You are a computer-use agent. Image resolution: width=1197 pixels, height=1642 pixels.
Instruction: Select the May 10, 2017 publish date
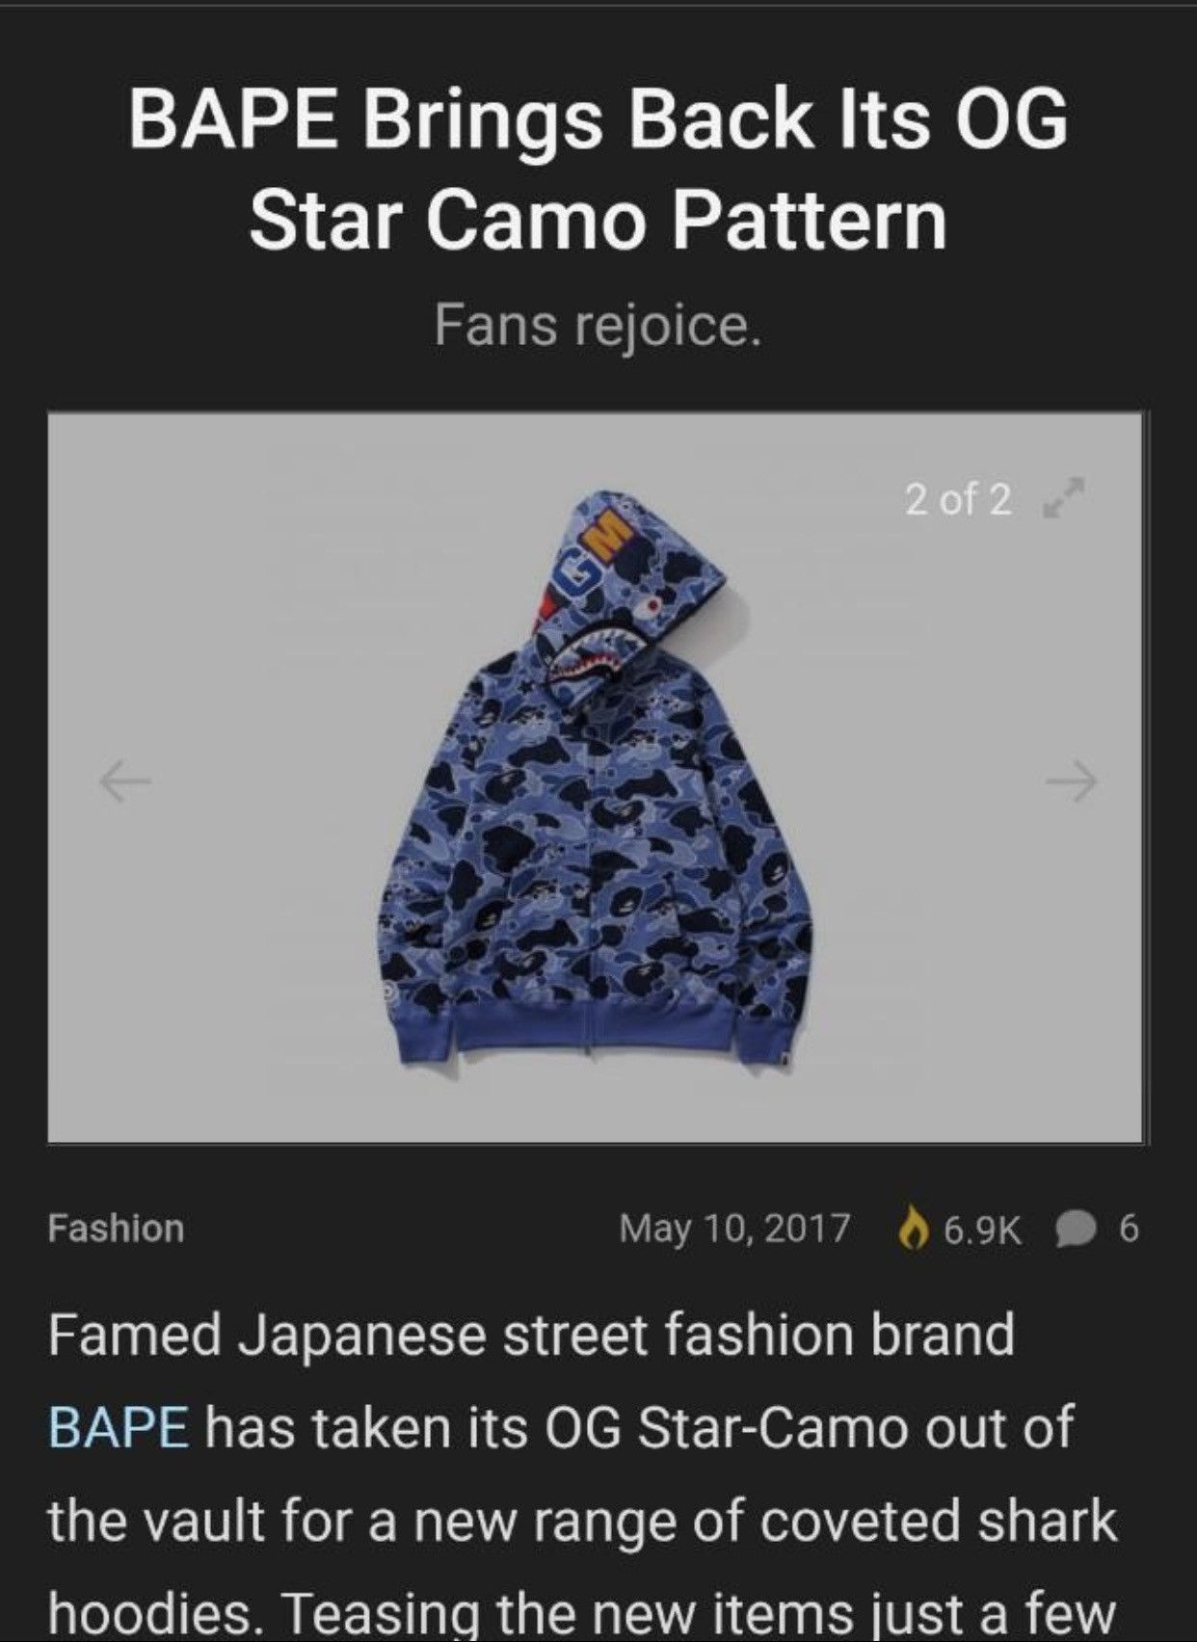pyautogui.click(x=735, y=1228)
